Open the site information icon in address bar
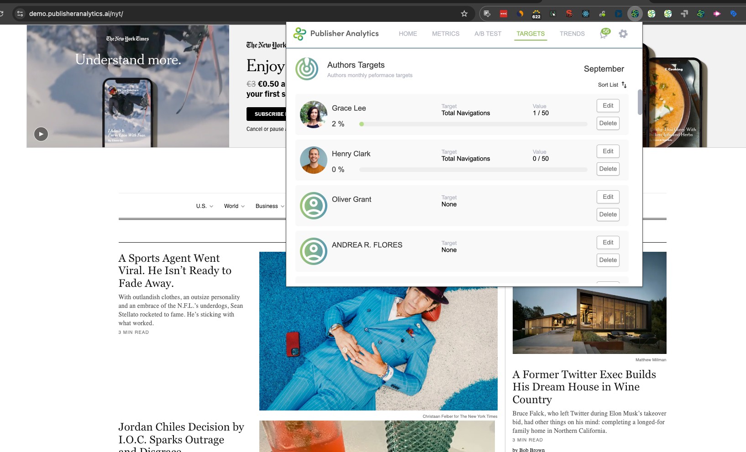 20,14
